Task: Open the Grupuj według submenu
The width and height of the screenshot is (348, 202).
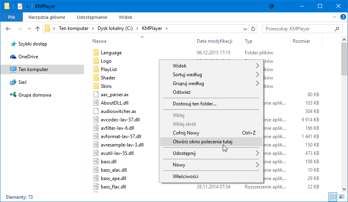Action: [211, 83]
